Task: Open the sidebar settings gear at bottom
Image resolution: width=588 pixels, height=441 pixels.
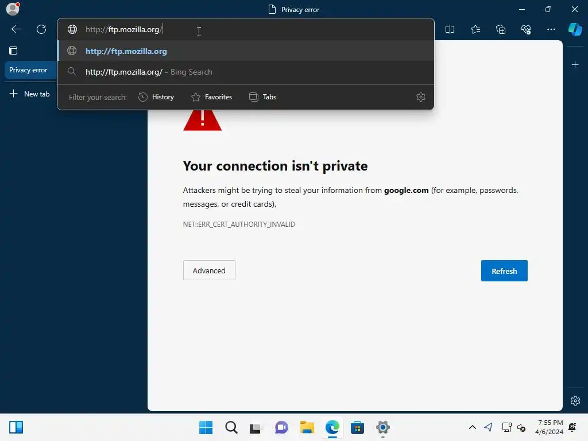Action: [575, 400]
